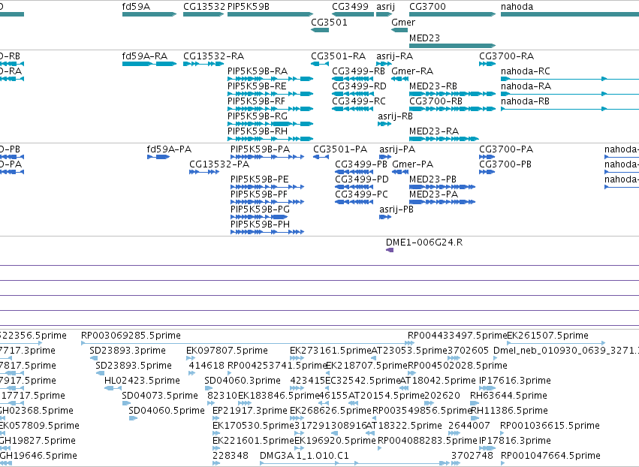Open the CG3499-PD protein label

(361, 179)
